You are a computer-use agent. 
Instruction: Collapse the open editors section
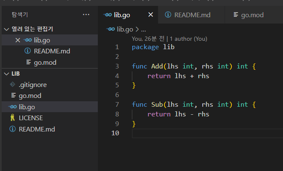6,29
